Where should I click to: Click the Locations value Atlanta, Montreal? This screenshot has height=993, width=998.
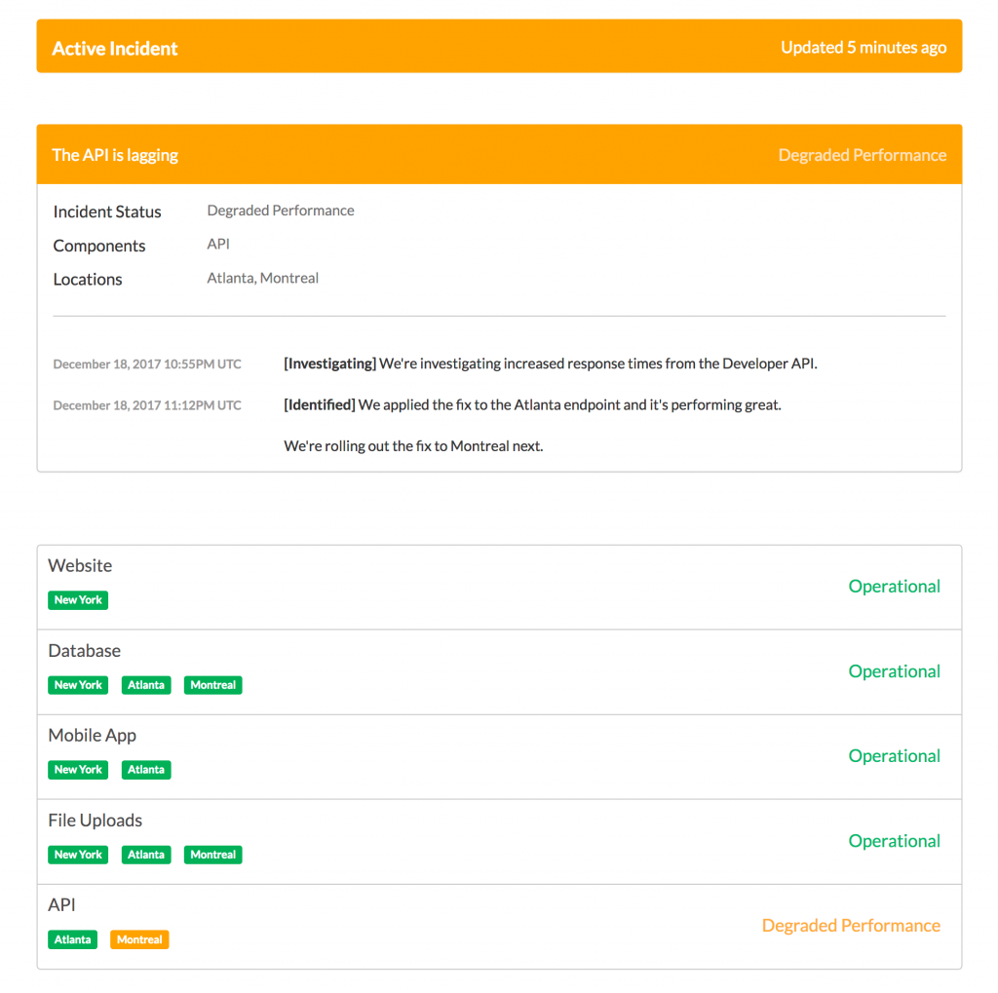[262, 278]
